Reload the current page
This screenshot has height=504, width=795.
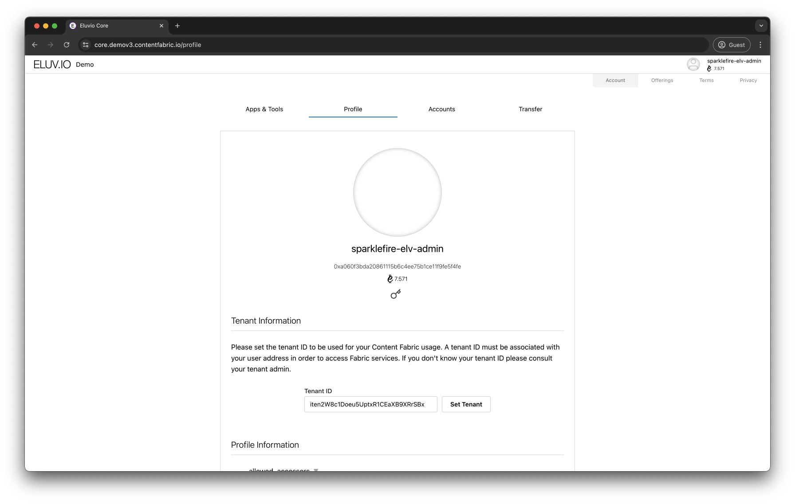(x=67, y=45)
